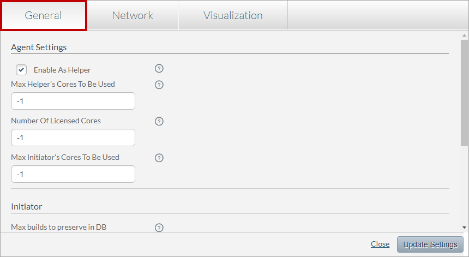The width and height of the screenshot is (469, 257).
Task: Select the Visualization tab
Action: pos(233,16)
